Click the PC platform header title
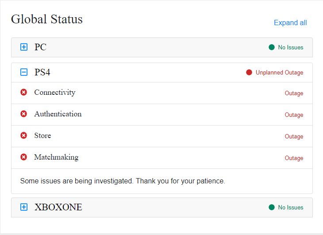This screenshot has width=323, height=235. click(40, 47)
